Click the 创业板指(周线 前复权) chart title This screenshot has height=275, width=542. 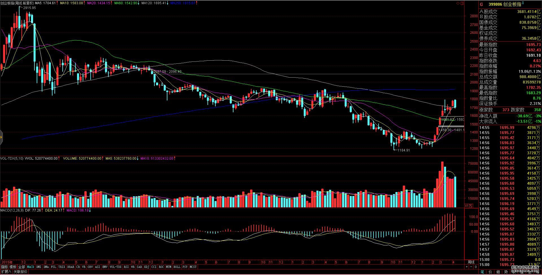[17, 3]
